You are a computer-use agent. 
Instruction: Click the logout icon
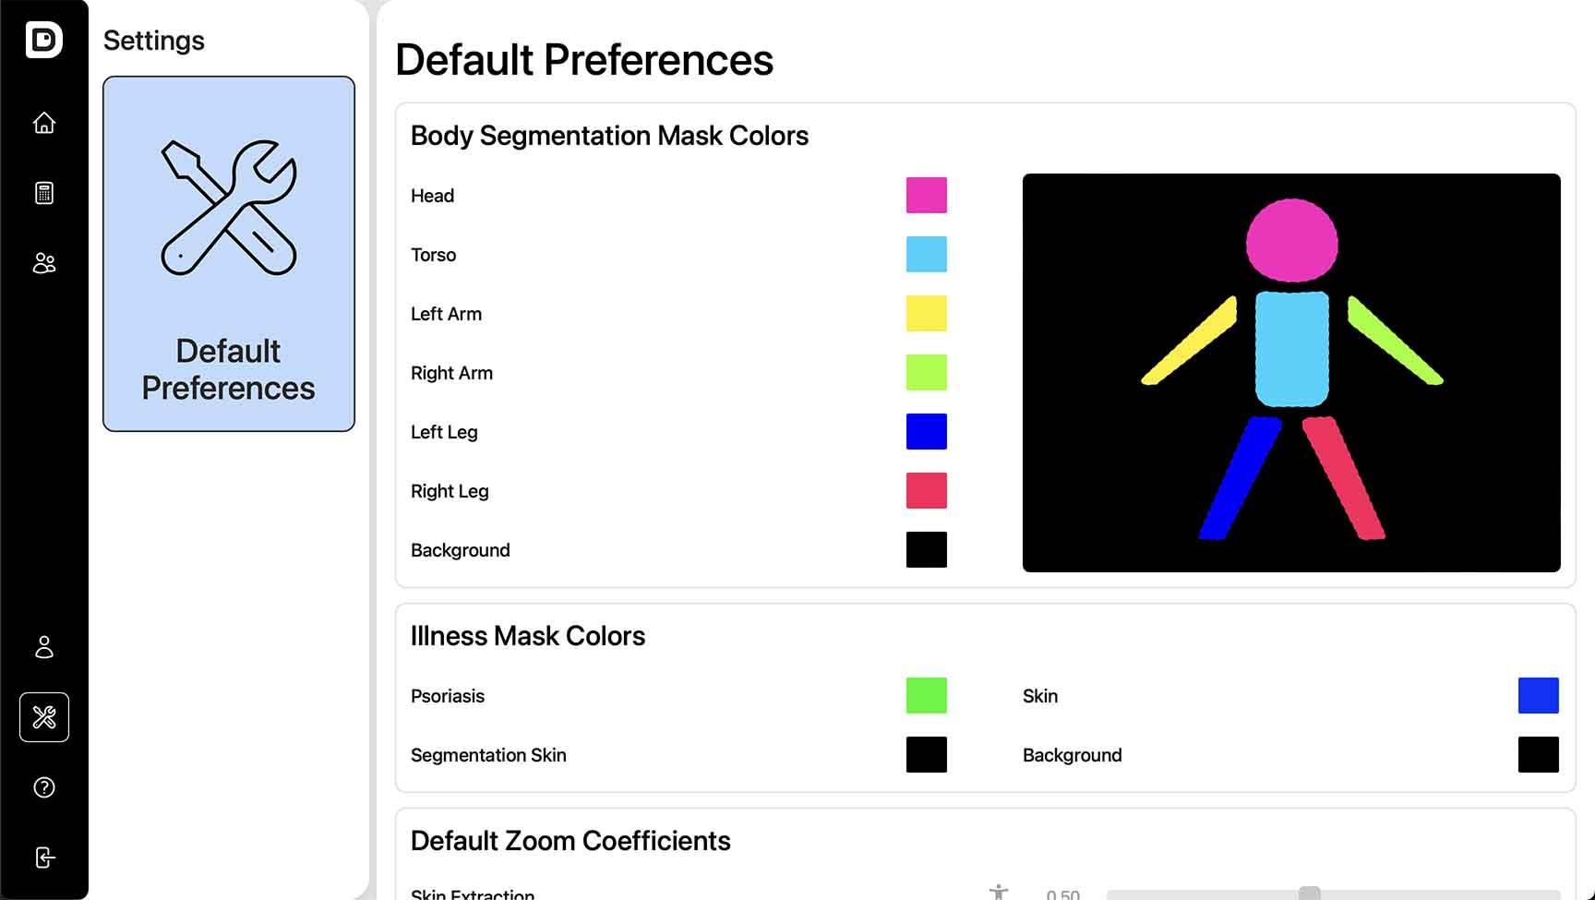tap(44, 858)
